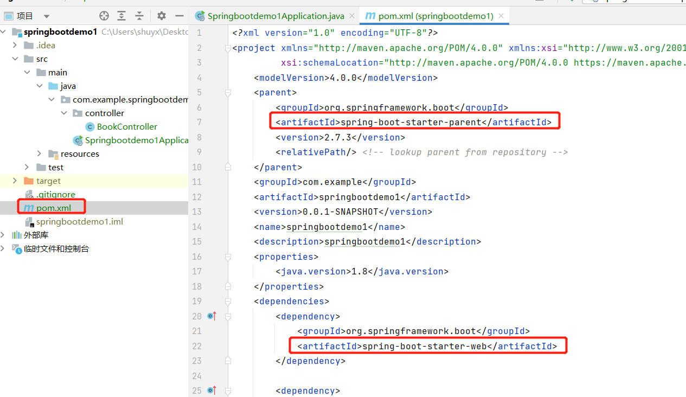Click the BookController class icon
The image size is (686, 397).
coord(89,126)
